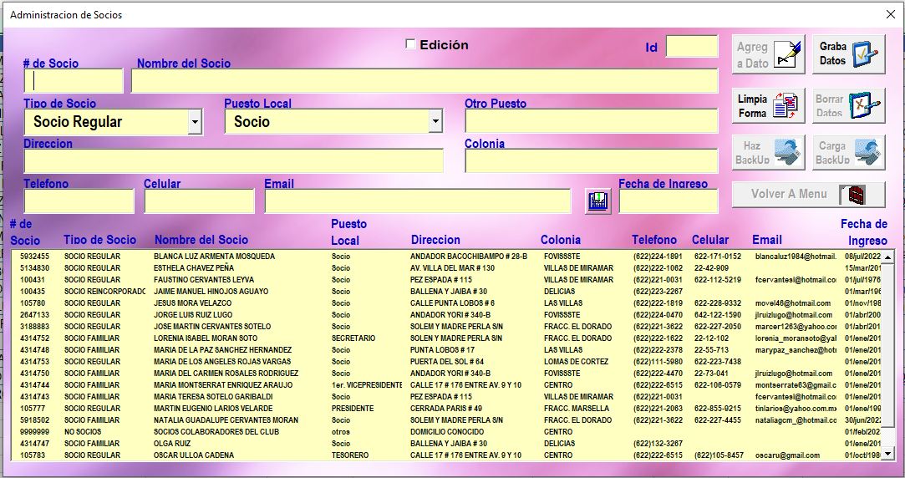Toggle the Edición checkbox
The height and width of the screenshot is (478, 905).
click(x=410, y=44)
